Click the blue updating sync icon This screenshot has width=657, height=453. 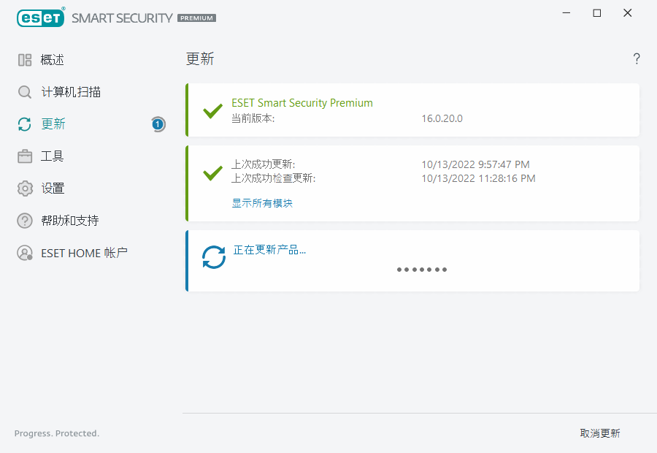214,257
